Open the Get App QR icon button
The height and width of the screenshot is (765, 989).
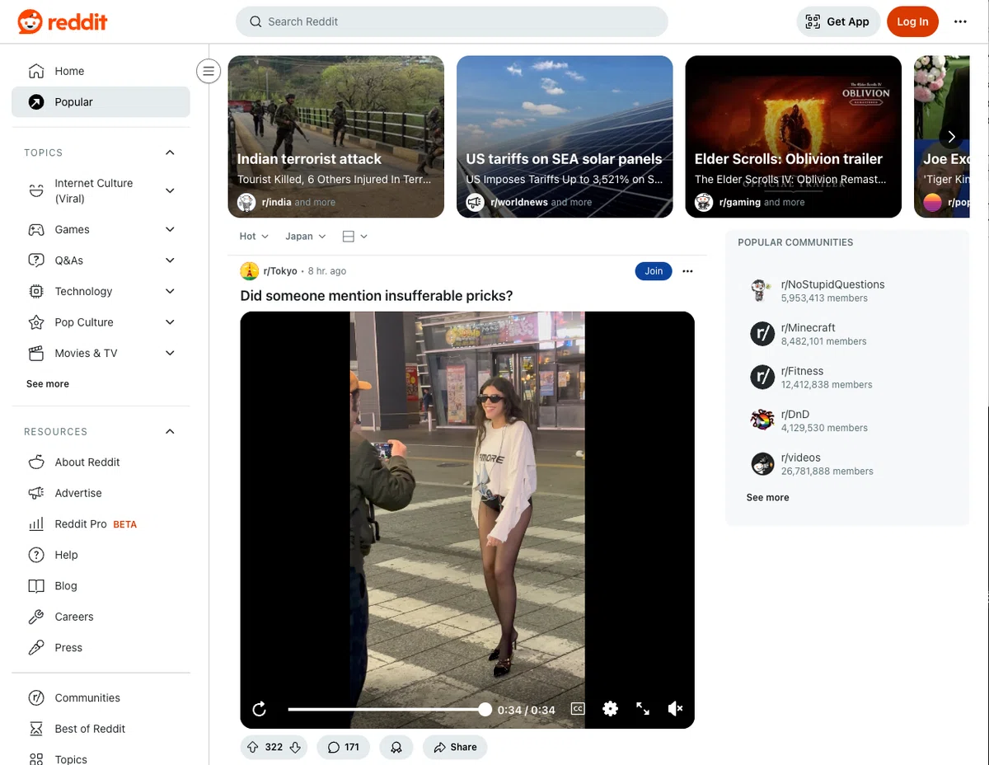tap(838, 21)
